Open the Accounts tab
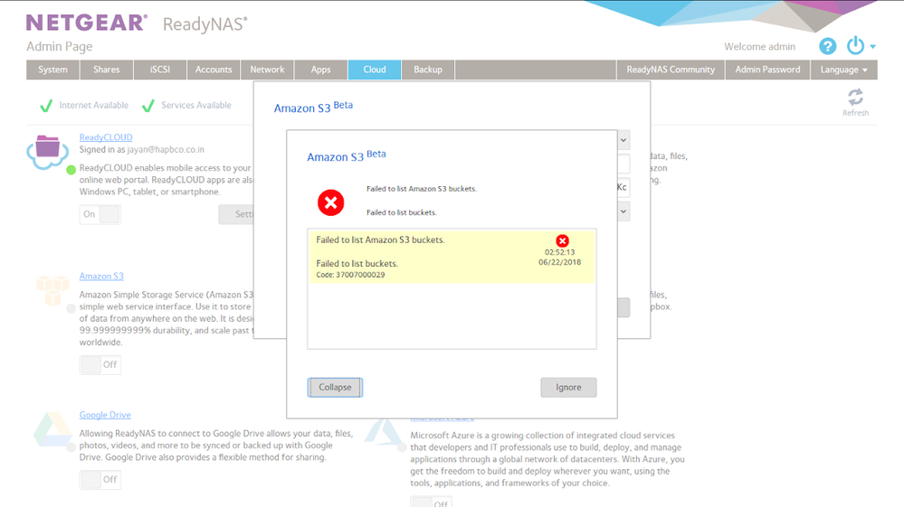904x507 pixels. click(x=214, y=70)
